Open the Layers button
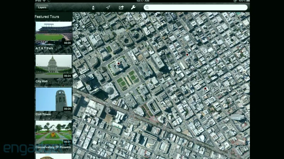The height and width of the screenshot is (159, 284). (42, 7)
